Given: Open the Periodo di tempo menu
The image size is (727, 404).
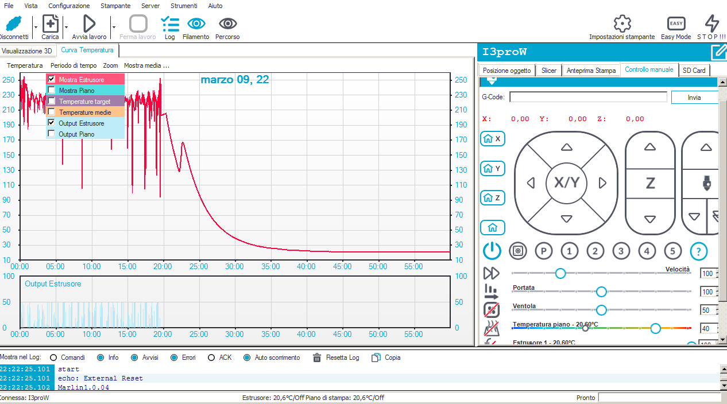Looking at the screenshot, I should tap(74, 65).
